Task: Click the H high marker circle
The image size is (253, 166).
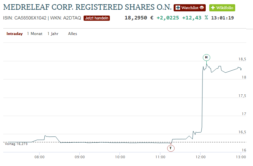Action: 206,57
